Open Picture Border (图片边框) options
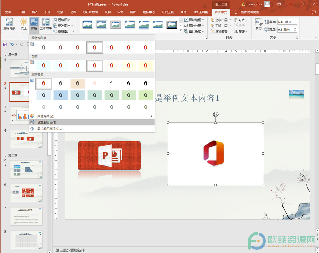319x253 pixels. pos(194,20)
